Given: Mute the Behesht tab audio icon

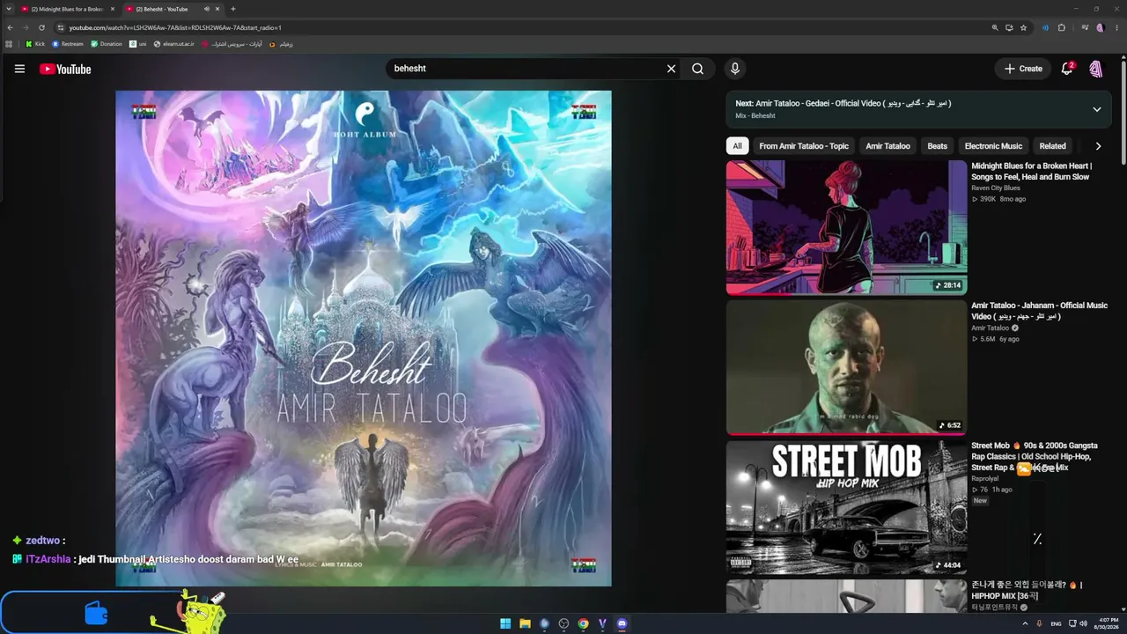Looking at the screenshot, I should [x=206, y=9].
